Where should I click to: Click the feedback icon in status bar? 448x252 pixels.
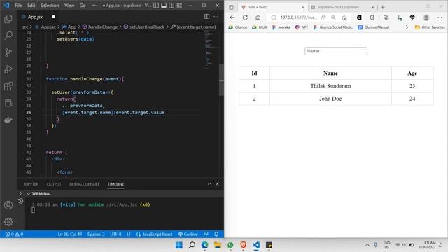coord(206,234)
